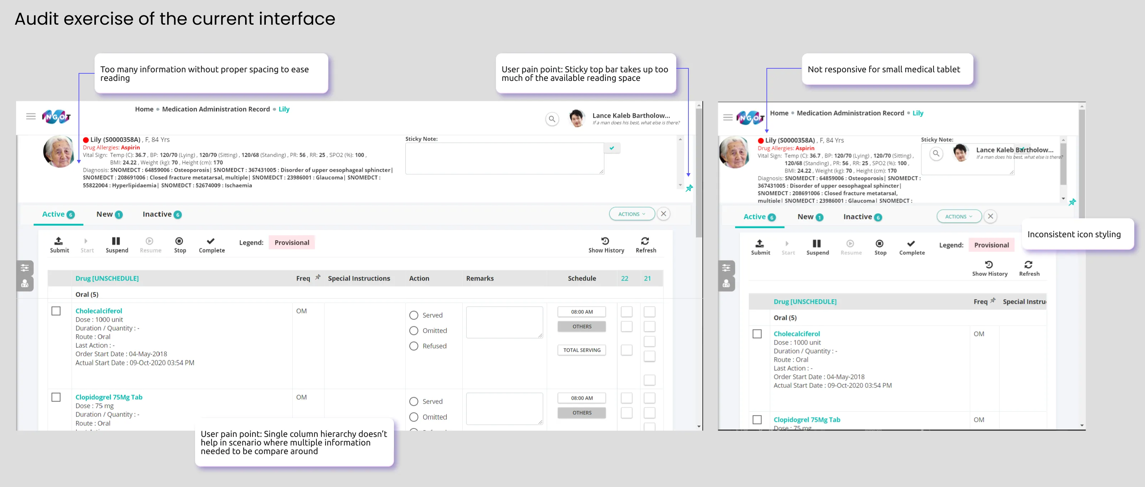Open the Cholecalciferol drug link

point(99,311)
